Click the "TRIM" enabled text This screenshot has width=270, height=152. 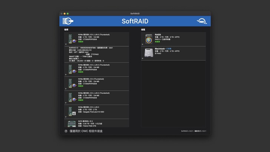(87, 56)
